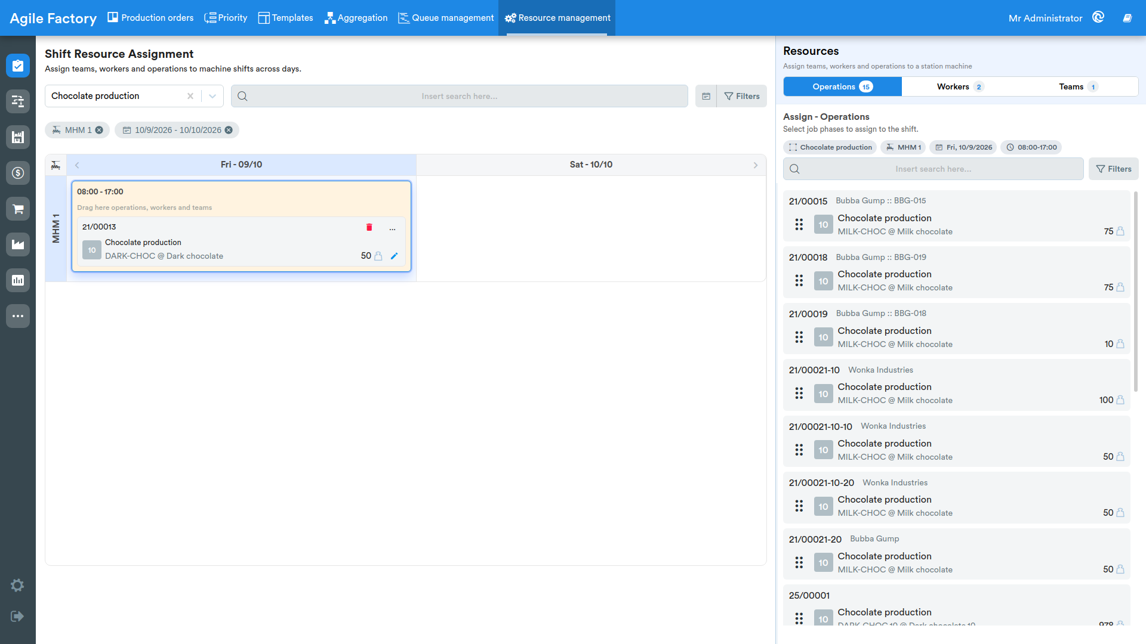
Task: Open Filters in the main schedule toolbar
Action: [742, 96]
